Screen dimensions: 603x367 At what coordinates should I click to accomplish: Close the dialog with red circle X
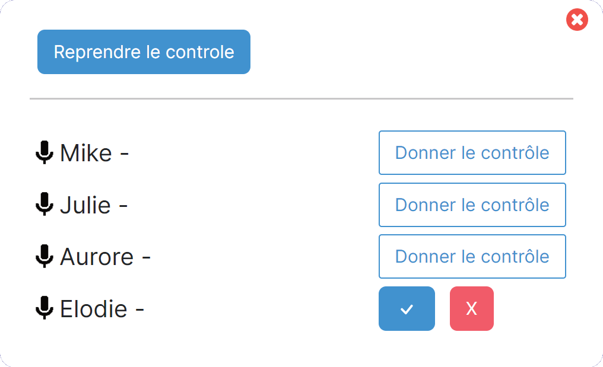[577, 20]
